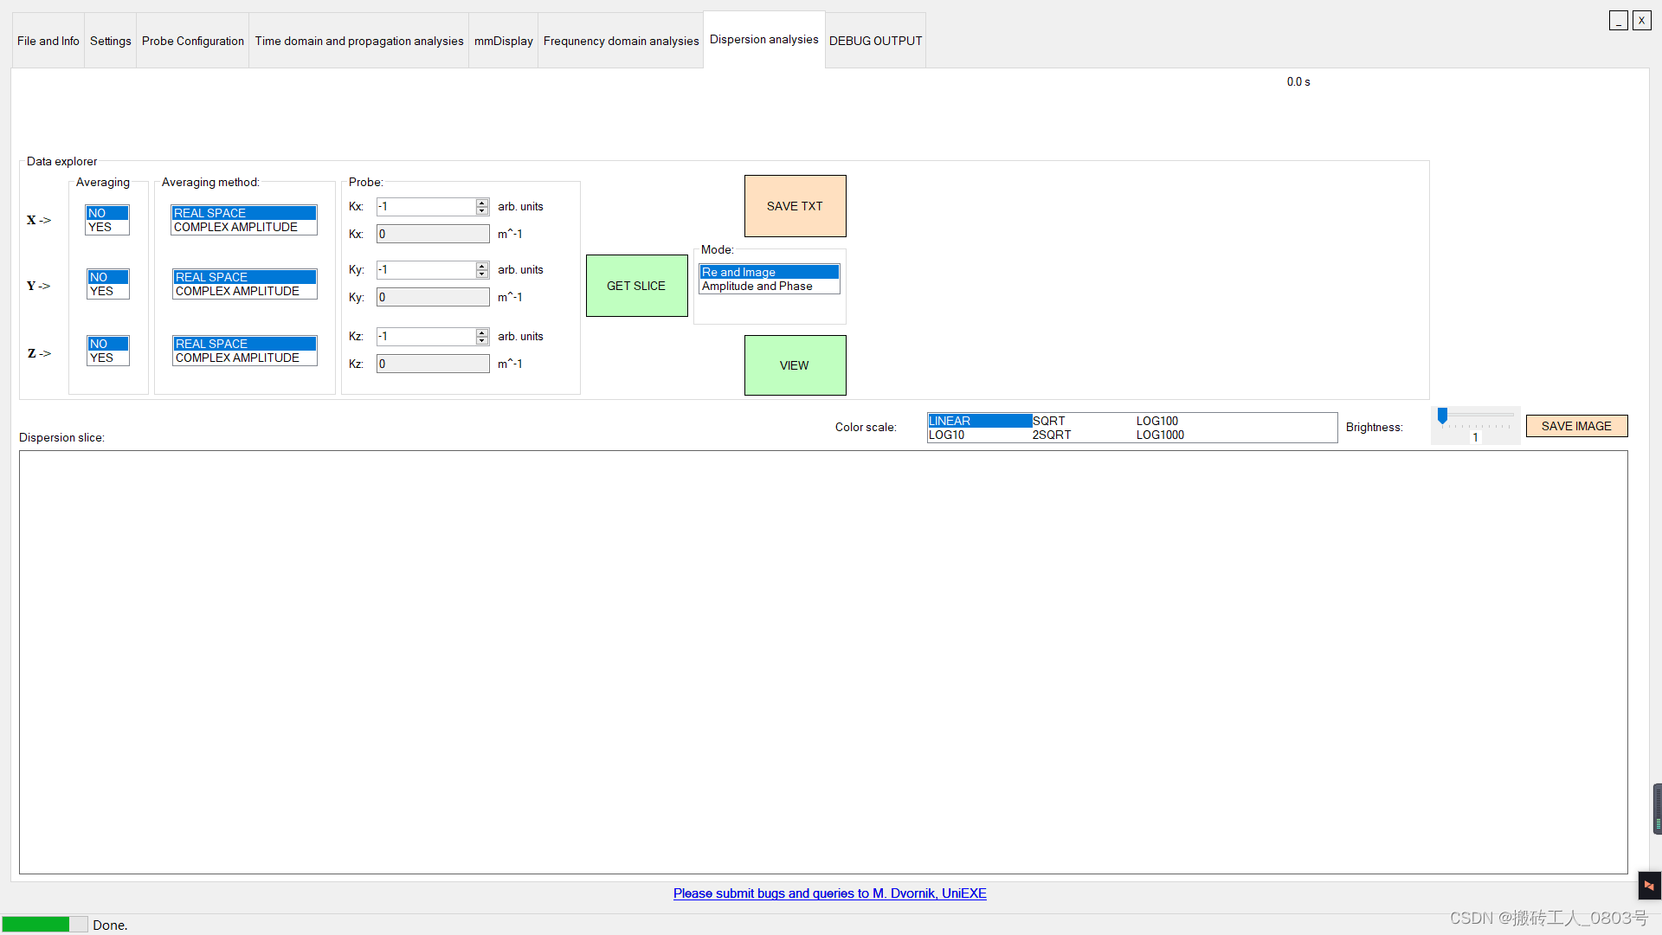Viewport: 1662px width, 935px height.
Task: Select Re and Image mode
Action: (x=770, y=272)
